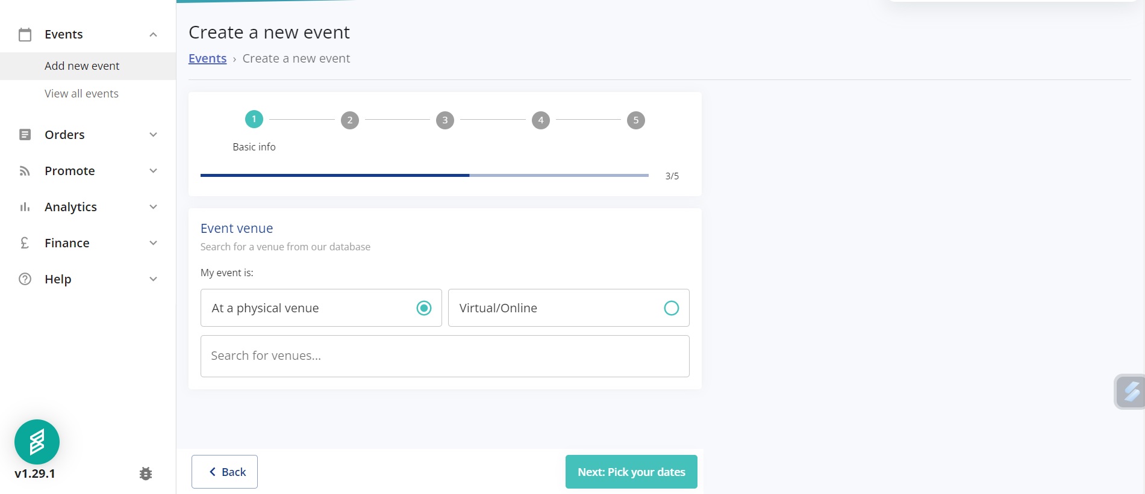Click the Finance pound sign icon
This screenshot has height=494, width=1145.
(x=25, y=243)
